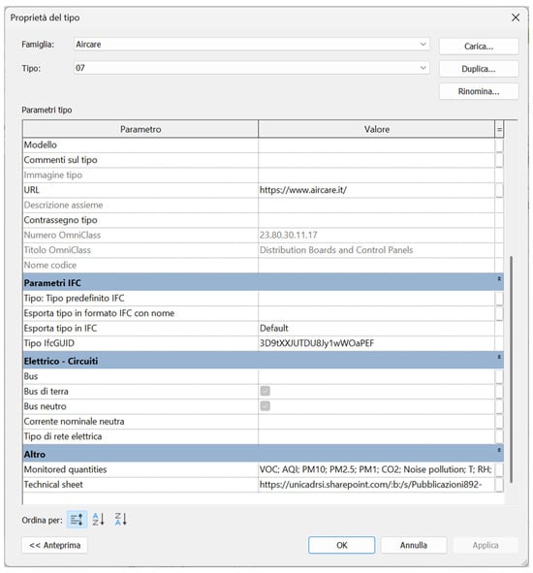
Task: Confirm with the OK button
Action: pyautogui.click(x=341, y=545)
